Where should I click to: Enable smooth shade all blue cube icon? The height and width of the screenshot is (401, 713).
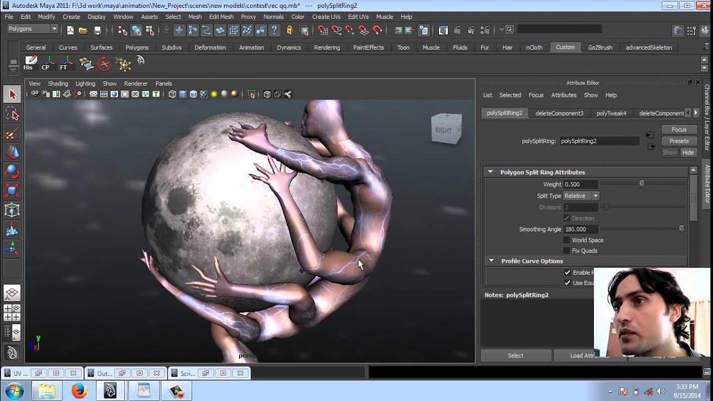click(x=183, y=94)
